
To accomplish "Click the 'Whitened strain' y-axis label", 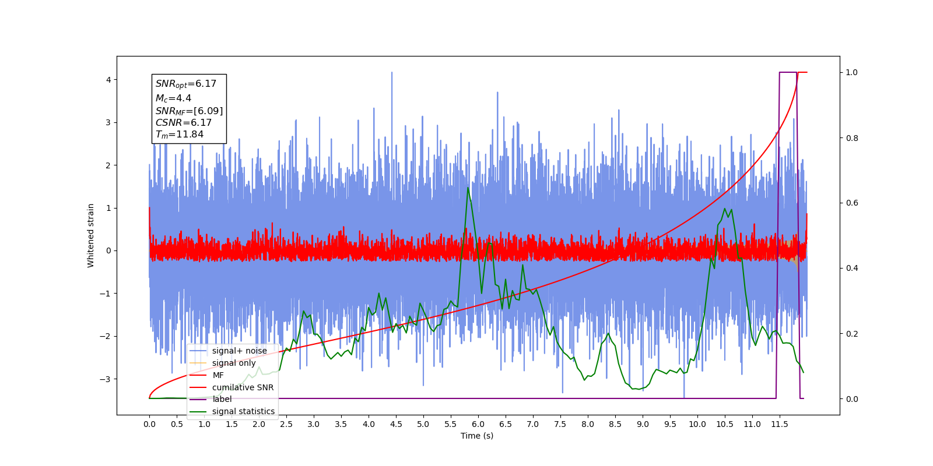I will [90, 235].
